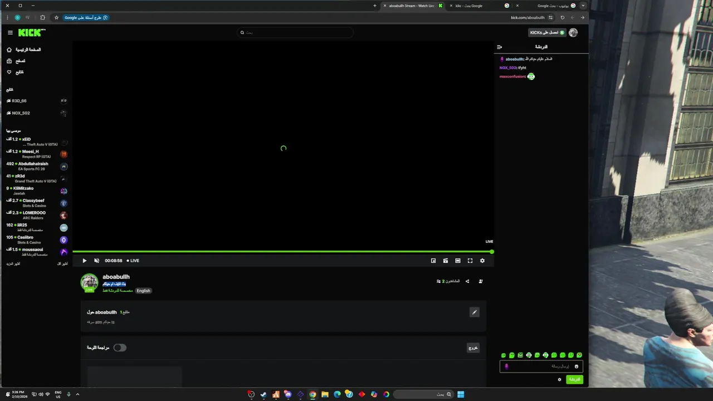Open File Explorer from the taskbar
The image size is (713, 401).
[325, 394]
